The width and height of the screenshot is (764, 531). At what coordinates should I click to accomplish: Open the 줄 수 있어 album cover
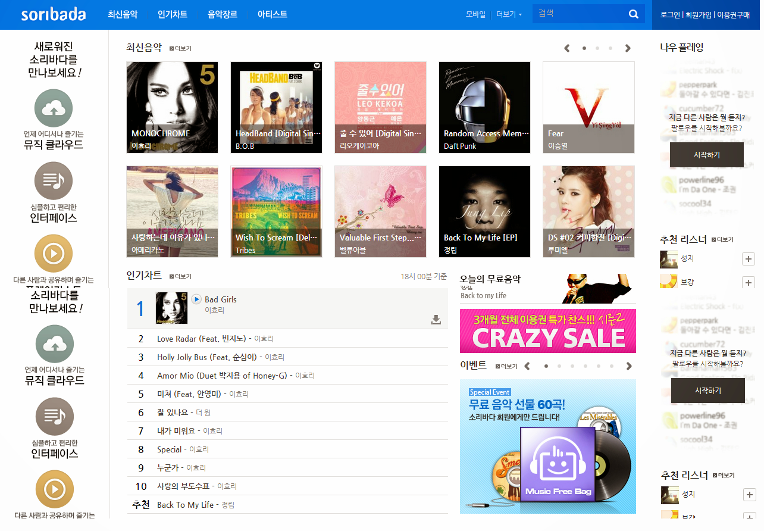tap(380, 107)
